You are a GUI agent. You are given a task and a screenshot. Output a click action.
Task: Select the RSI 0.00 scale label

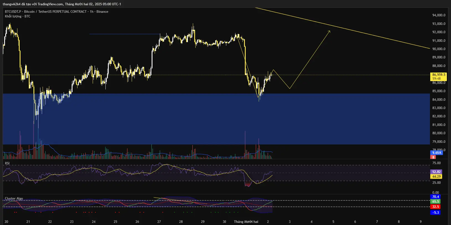pyautogui.click(x=436, y=193)
